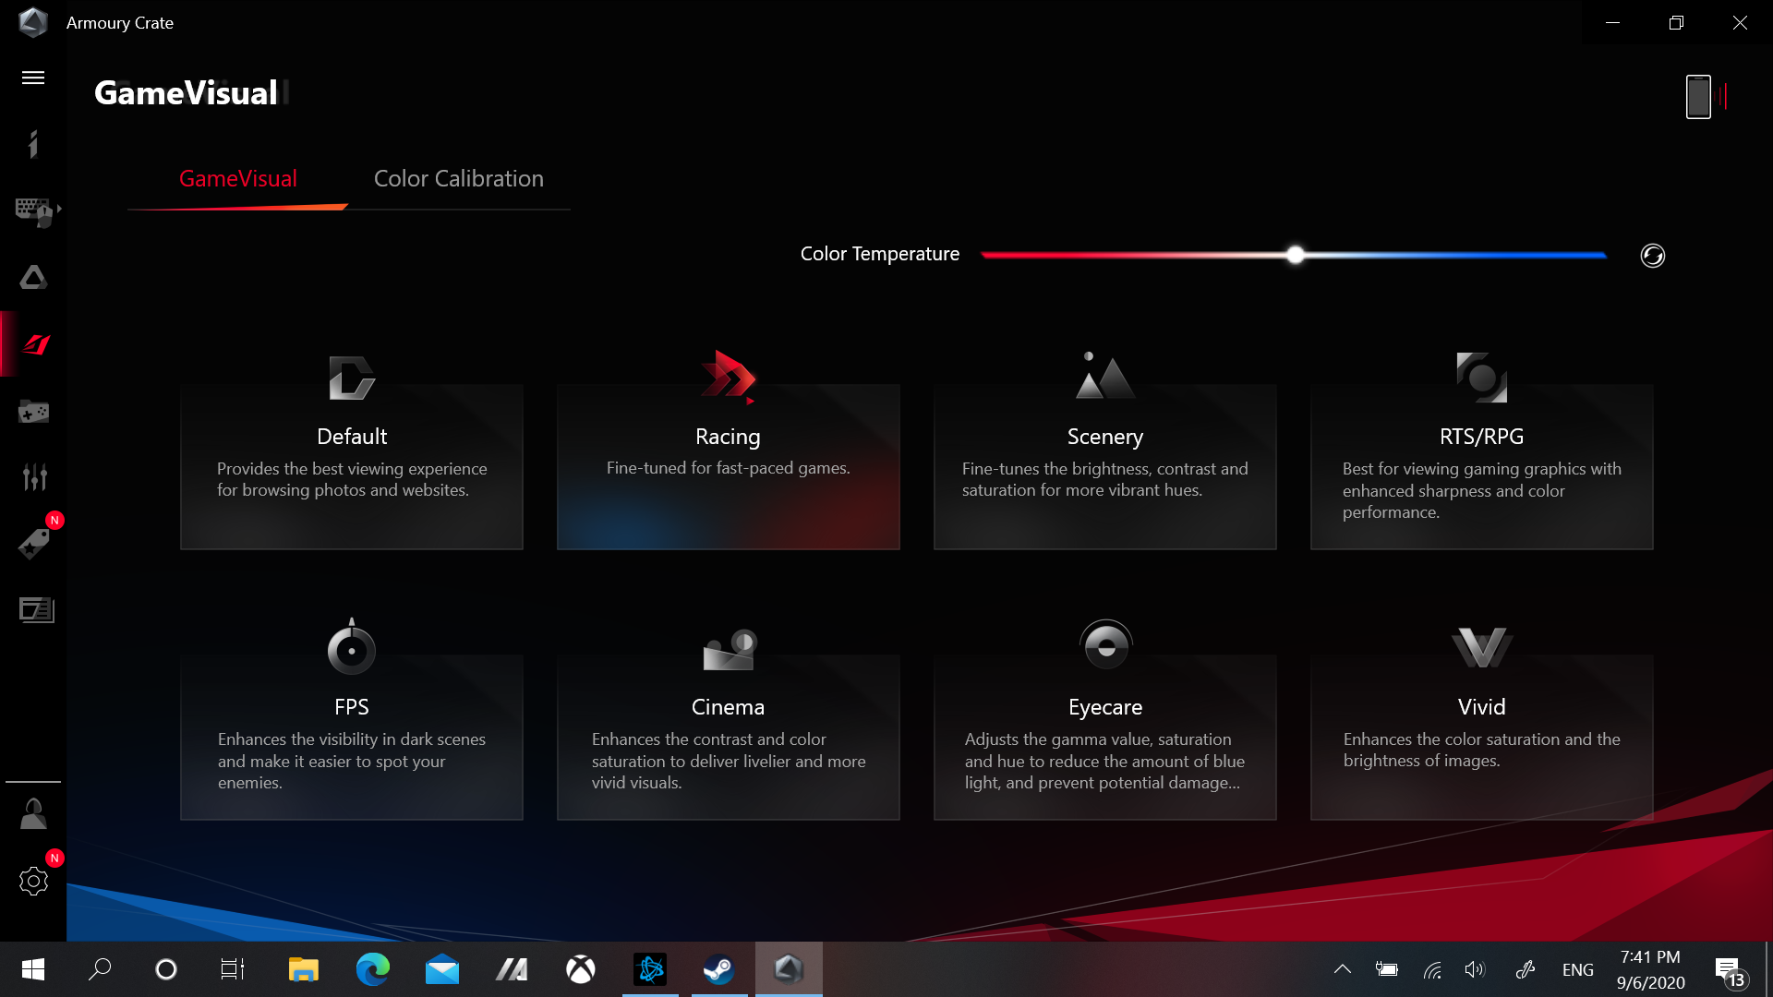Viewport: 1773px width, 997px height.
Task: Open the Windows Ink pen tray icon
Action: click(1526, 969)
